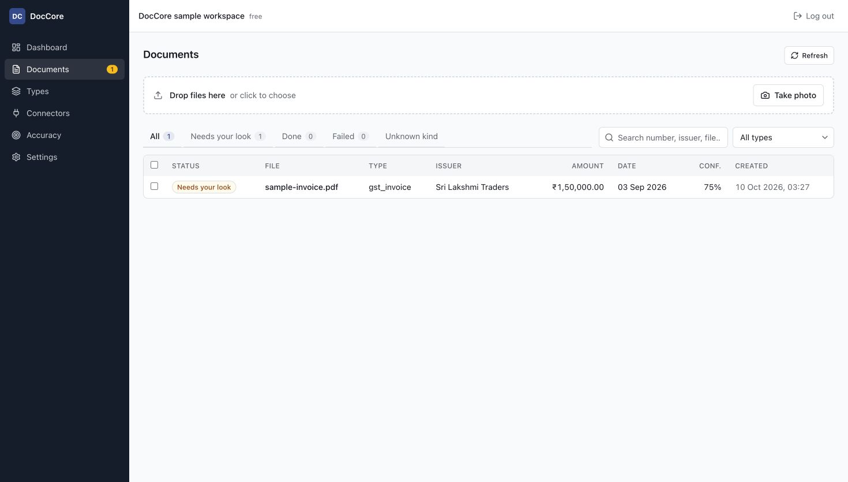This screenshot has height=482, width=848.
Task: Check the sample-invoice.pdf row checkbox
Action: point(154,186)
